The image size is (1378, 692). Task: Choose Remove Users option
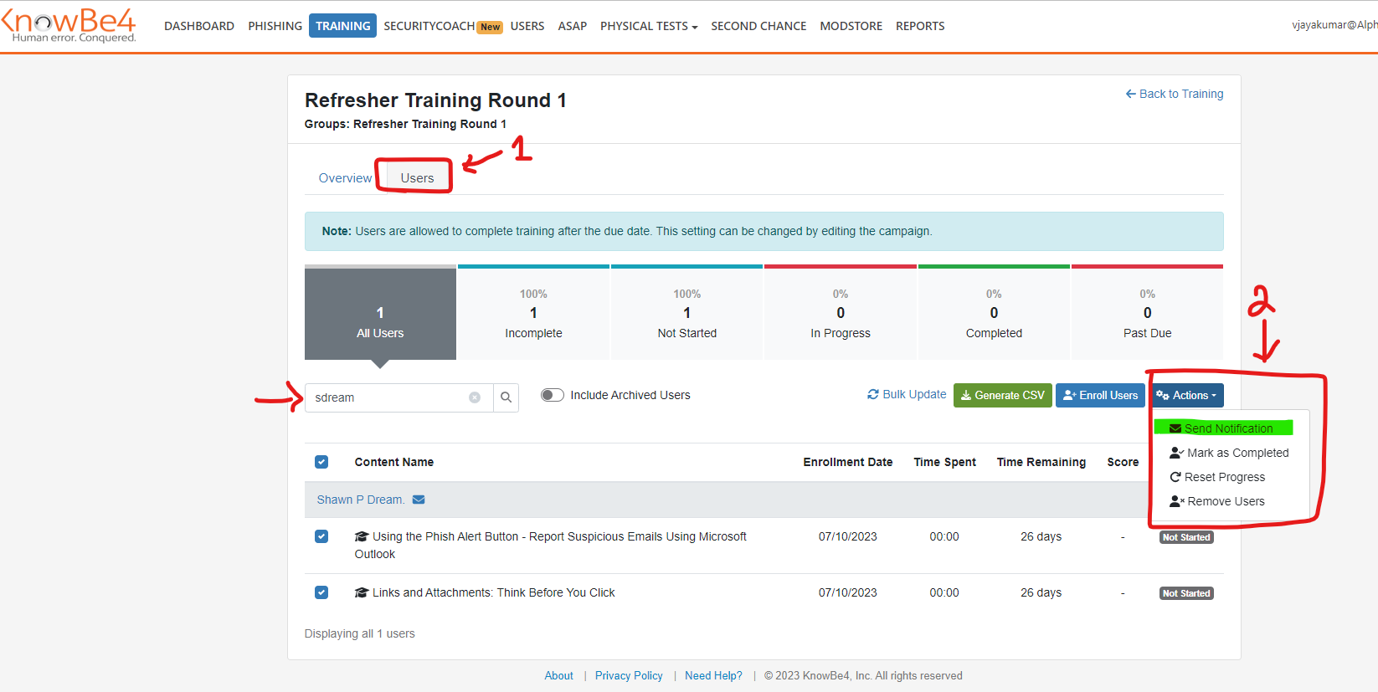coord(1217,501)
